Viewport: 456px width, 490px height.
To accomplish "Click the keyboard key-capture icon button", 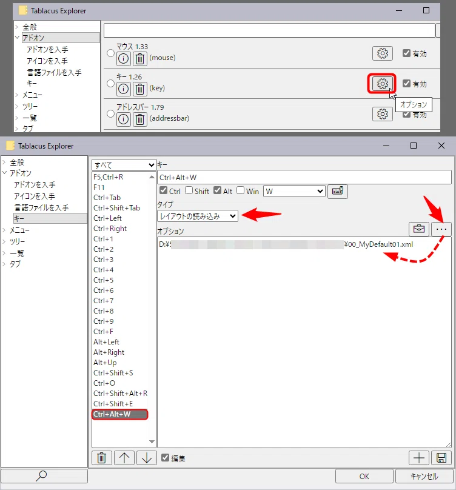I will pos(338,191).
